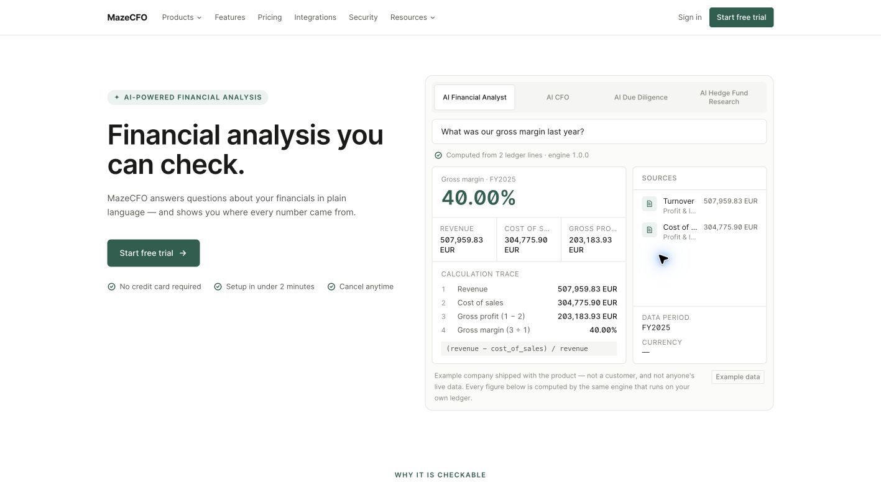Click the gross margin question input field
The width and height of the screenshot is (881, 482).
[599, 132]
